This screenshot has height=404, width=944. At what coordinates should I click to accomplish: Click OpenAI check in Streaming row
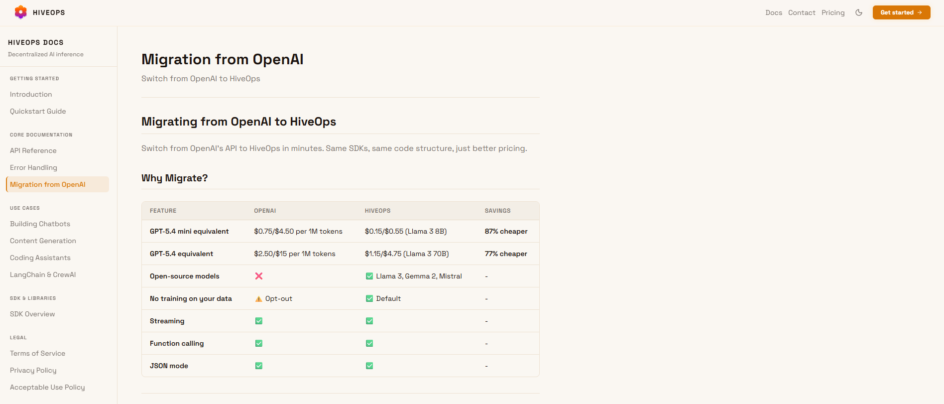click(x=259, y=321)
